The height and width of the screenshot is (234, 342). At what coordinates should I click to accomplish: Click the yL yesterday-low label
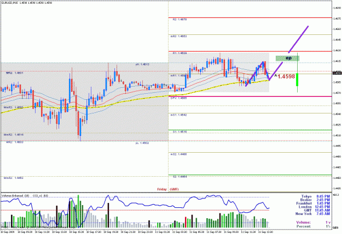point(142,143)
